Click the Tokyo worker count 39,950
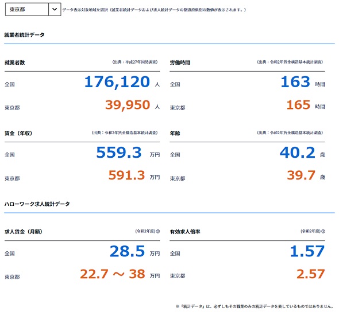 click(128, 105)
